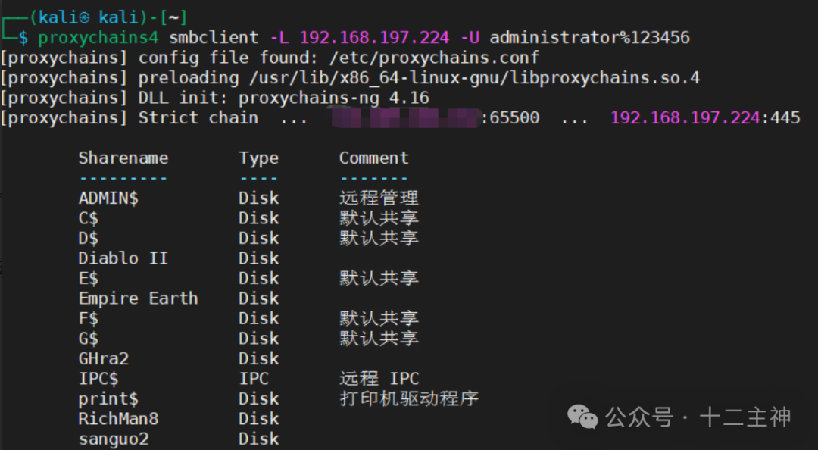Screen dimensions: 818x450
Task: Select the RichMan8 share name
Action: (118, 419)
